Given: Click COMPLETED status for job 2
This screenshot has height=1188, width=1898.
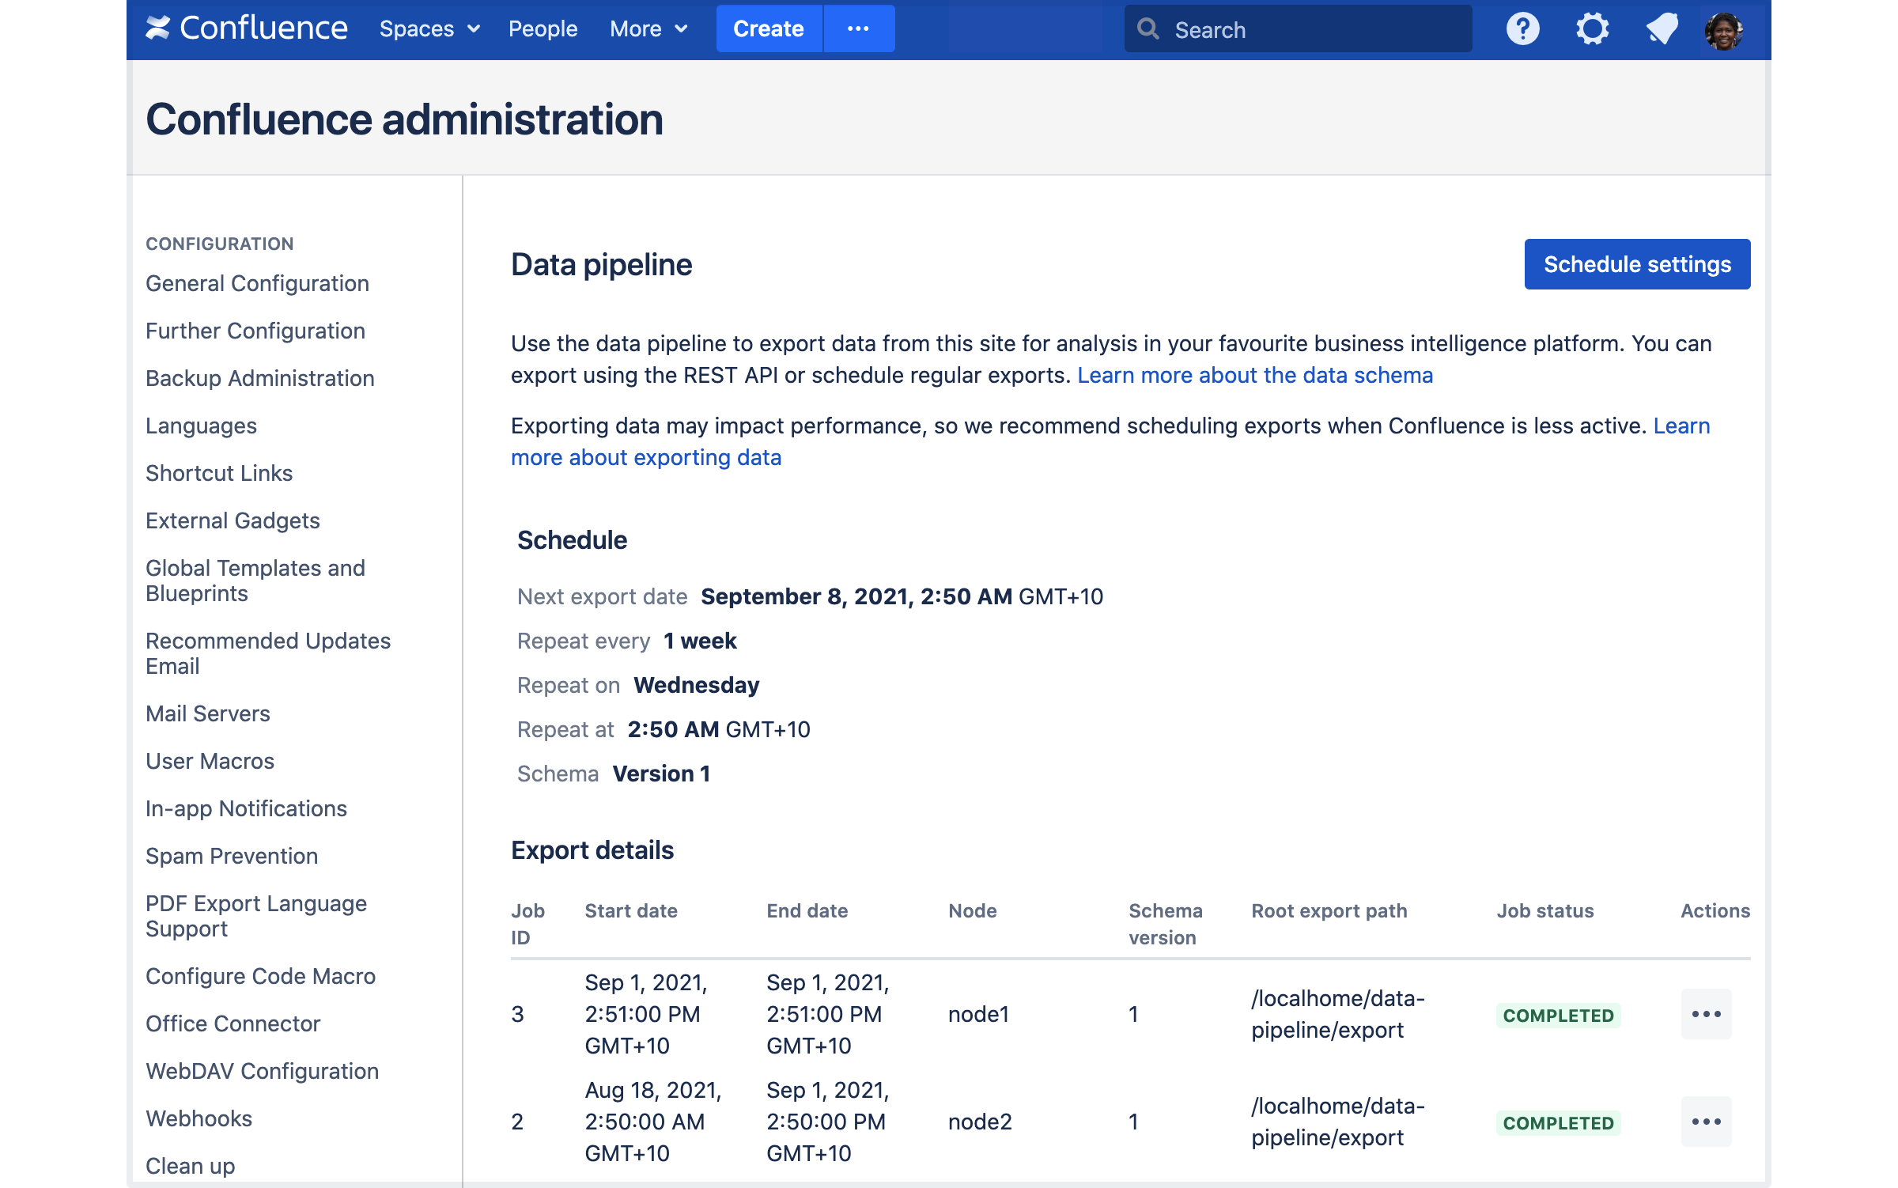Looking at the screenshot, I should [1558, 1123].
